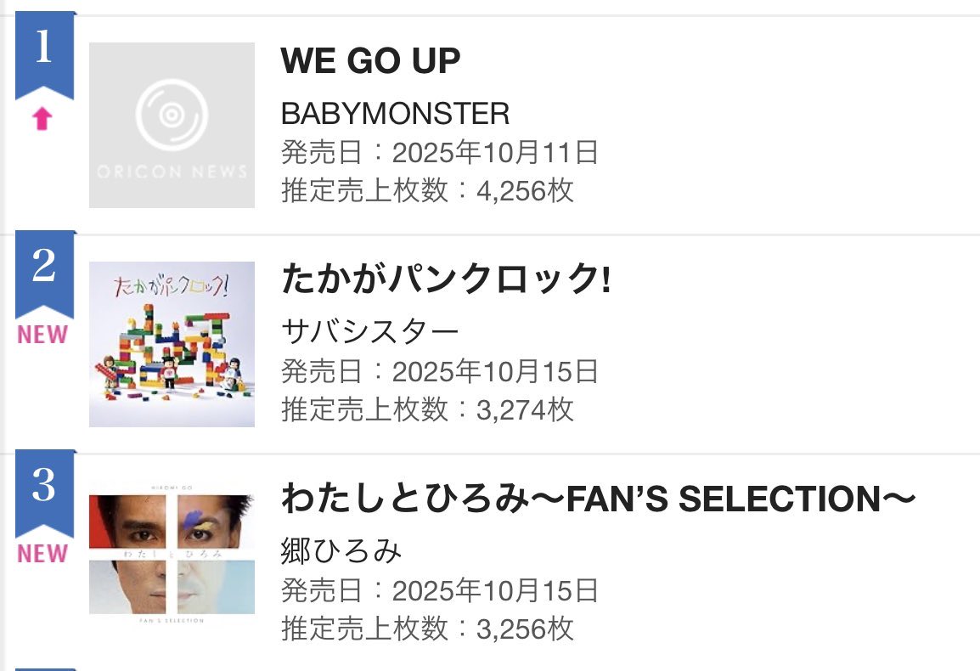Click WE GO UP release date 2025年10月11日
Screen dimensions: 980x671
[x=495, y=153]
